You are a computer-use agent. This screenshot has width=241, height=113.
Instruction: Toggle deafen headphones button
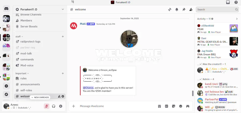(54, 106)
